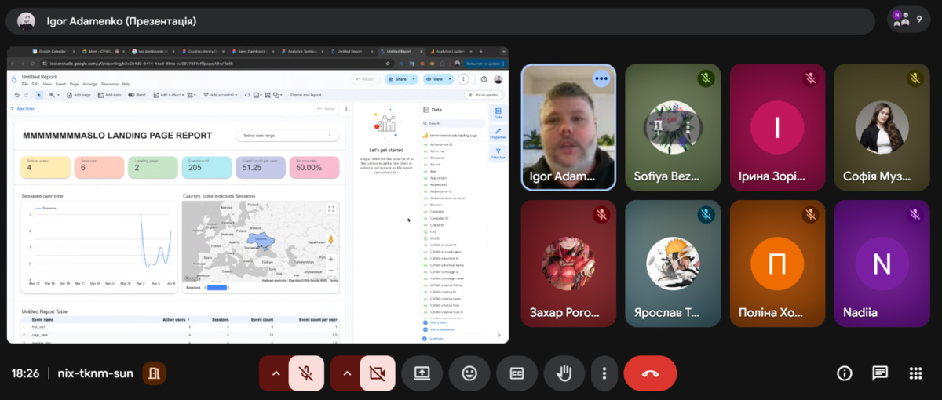Expand audio settings arrow beside microphone
The width and height of the screenshot is (942, 400).
(x=275, y=373)
